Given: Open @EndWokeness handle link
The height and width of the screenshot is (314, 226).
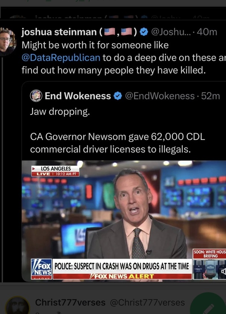Looking at the screenshot, I should coord(160,96).
